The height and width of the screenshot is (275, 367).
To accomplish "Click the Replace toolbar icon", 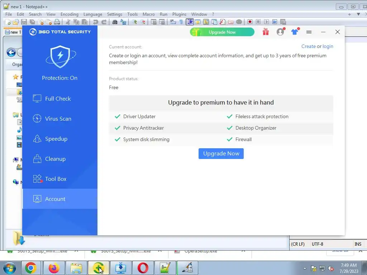I will point(123,22).
